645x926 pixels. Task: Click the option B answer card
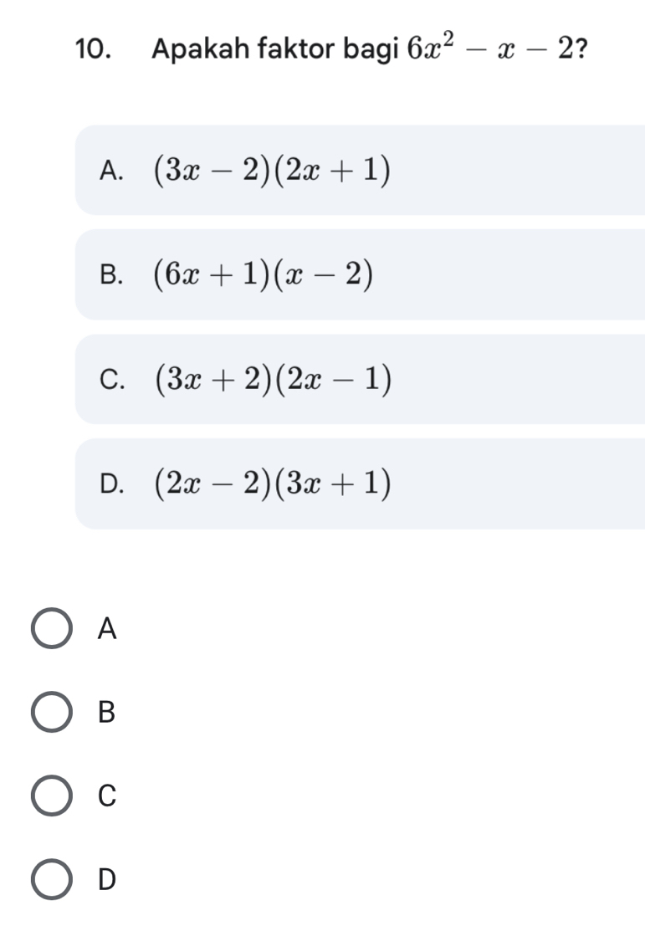coord(335,274)
